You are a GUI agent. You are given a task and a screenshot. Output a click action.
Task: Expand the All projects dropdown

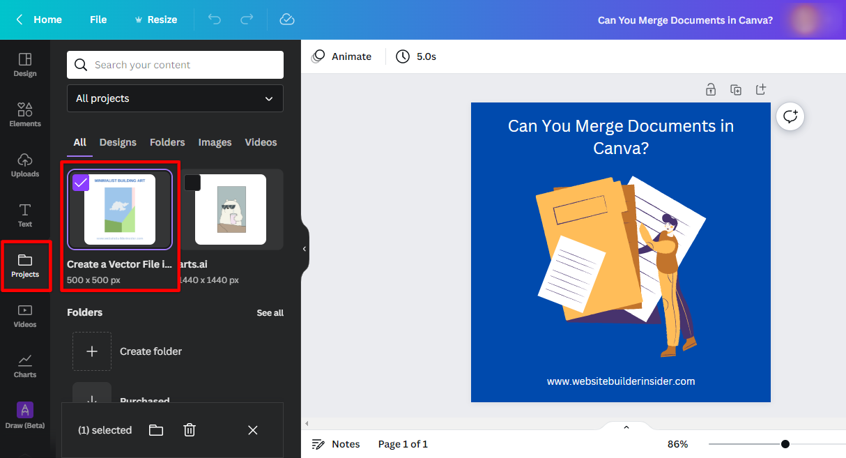175,98
